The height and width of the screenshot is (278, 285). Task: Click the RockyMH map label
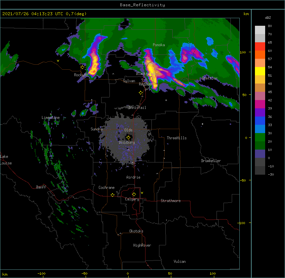click(x=81, y=75)
